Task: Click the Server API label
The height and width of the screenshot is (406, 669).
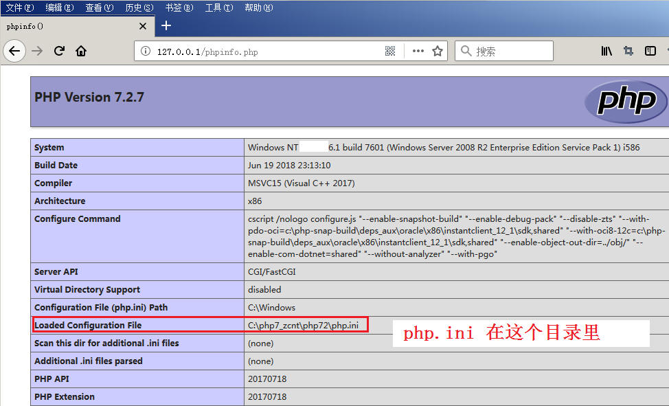Action: [x=56, y=272]
